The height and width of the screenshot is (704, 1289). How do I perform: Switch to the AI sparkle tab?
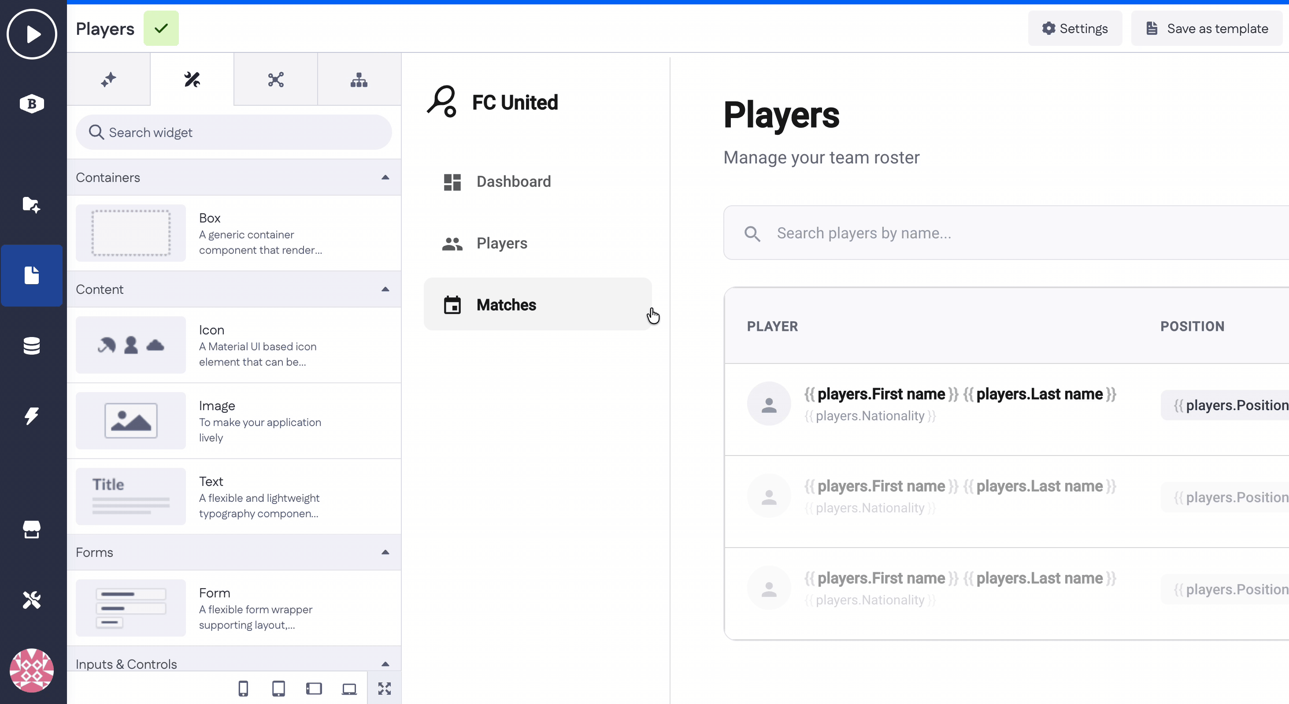(x=108, y=80)
